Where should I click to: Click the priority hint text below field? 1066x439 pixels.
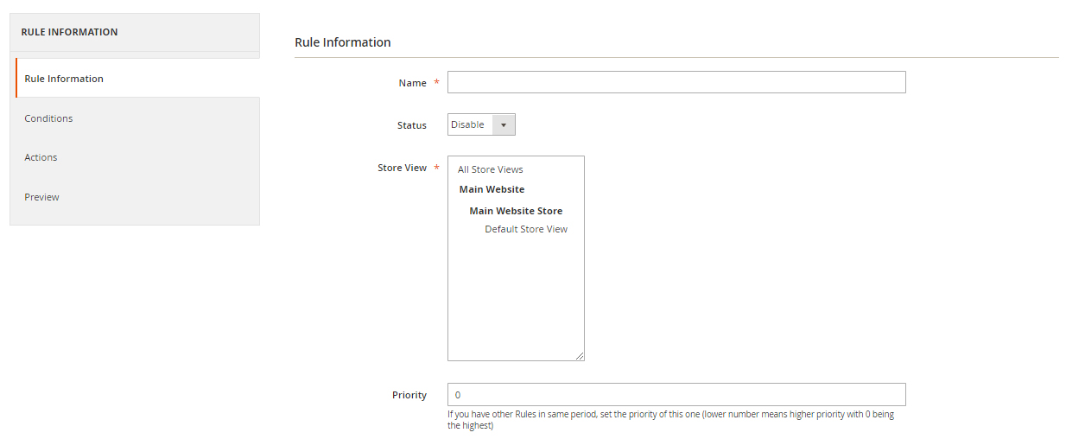670,420
